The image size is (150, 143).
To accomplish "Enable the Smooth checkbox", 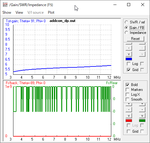I will [x=127, y=99].
